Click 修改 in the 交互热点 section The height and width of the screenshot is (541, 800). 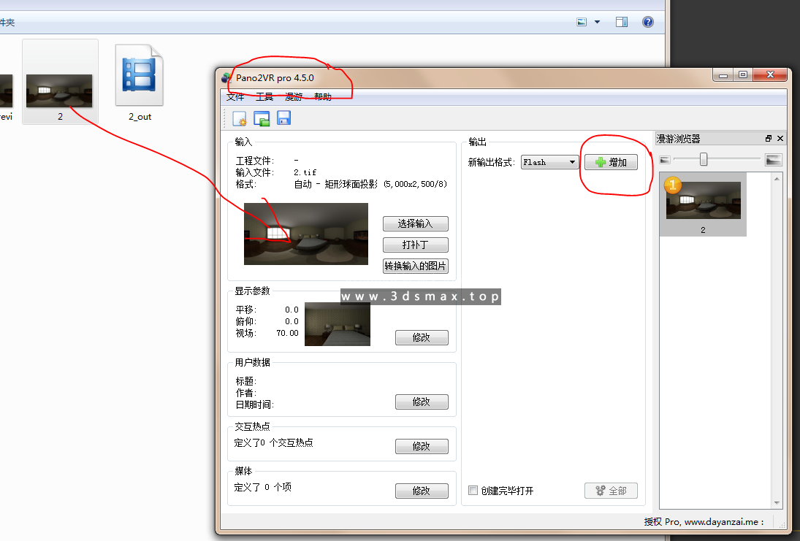pos(422,446)
